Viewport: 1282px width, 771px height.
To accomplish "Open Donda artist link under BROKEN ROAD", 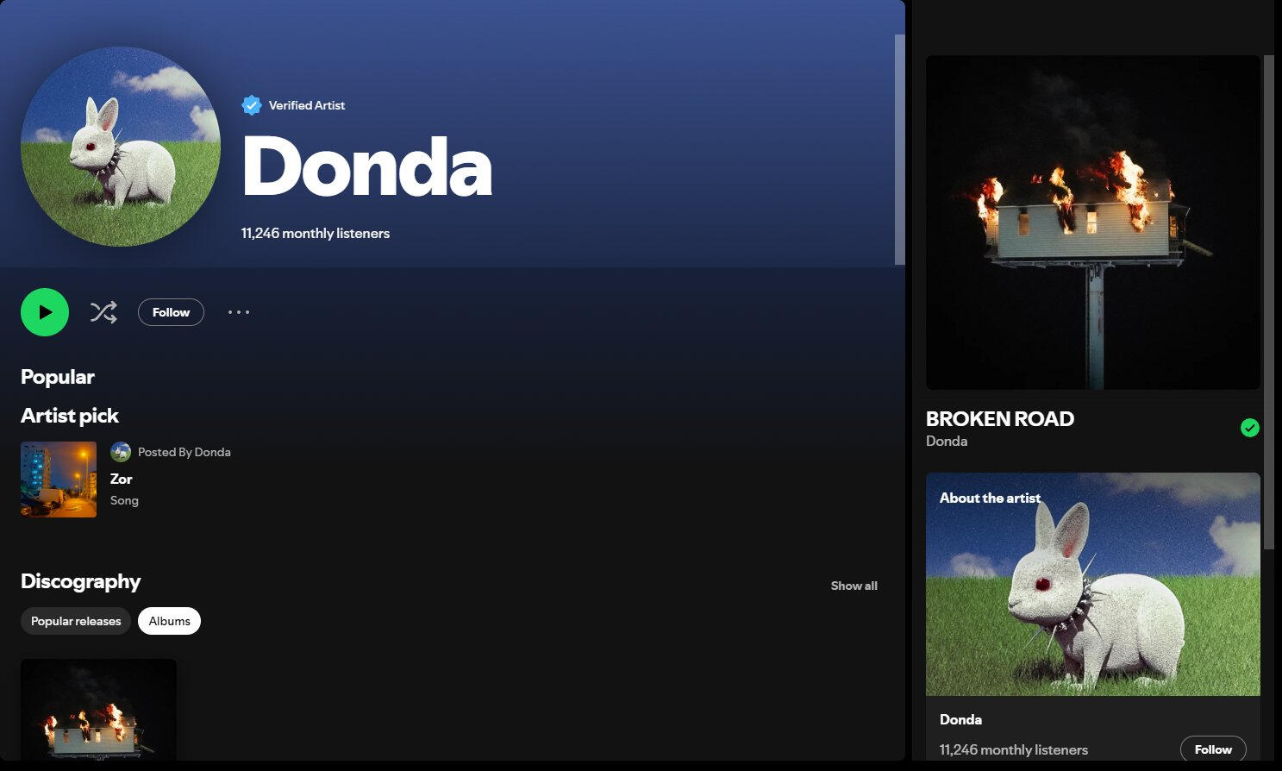I will coord(947,442).
